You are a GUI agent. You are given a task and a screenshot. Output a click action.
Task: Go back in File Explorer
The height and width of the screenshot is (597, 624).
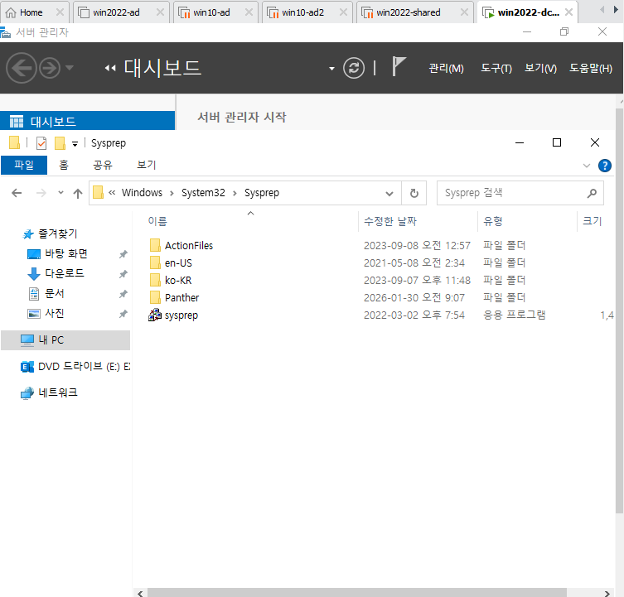pos(17,193)
